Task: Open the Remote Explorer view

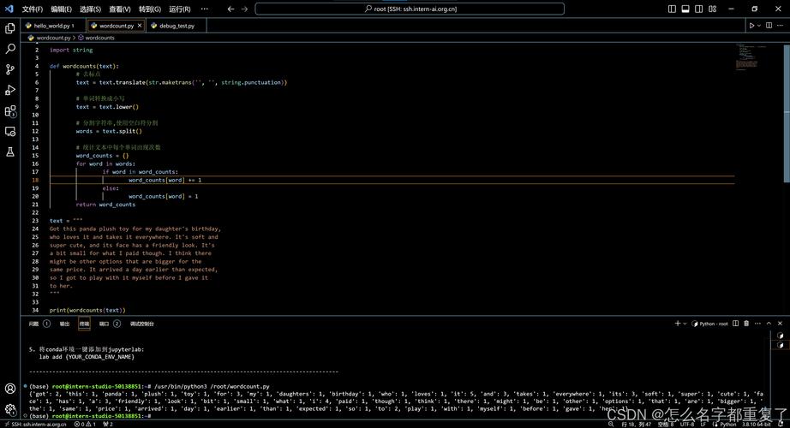Action: (10, 131)
